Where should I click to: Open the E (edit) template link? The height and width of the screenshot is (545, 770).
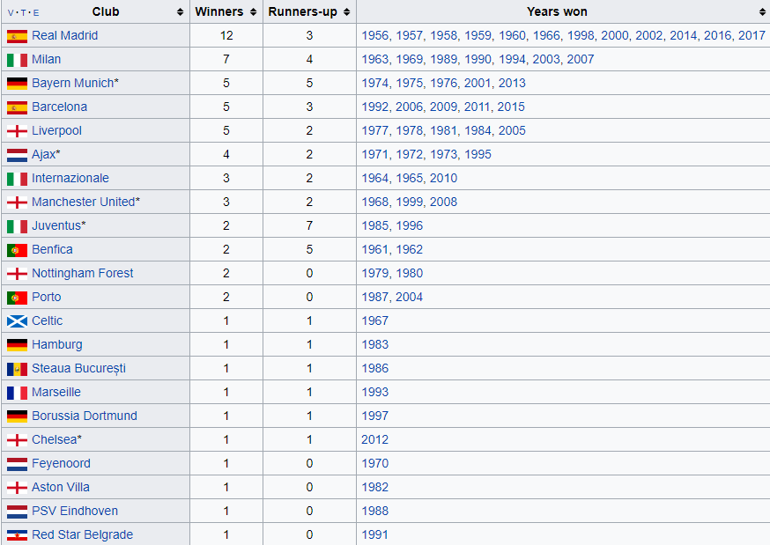36,12
